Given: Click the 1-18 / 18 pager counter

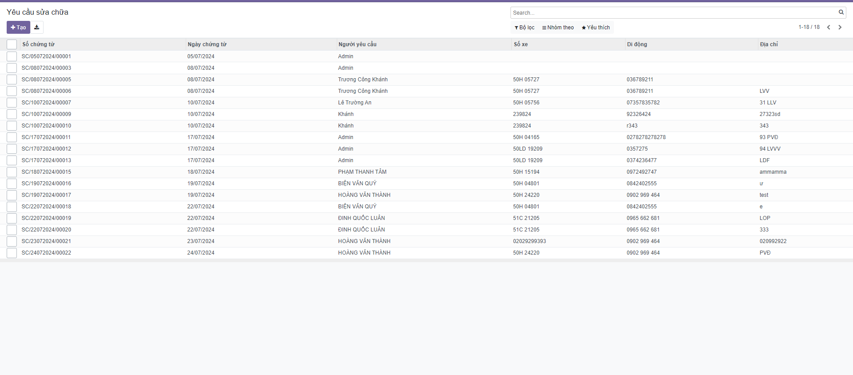Looking at the screenshot, I should click(x=809, y=27).
